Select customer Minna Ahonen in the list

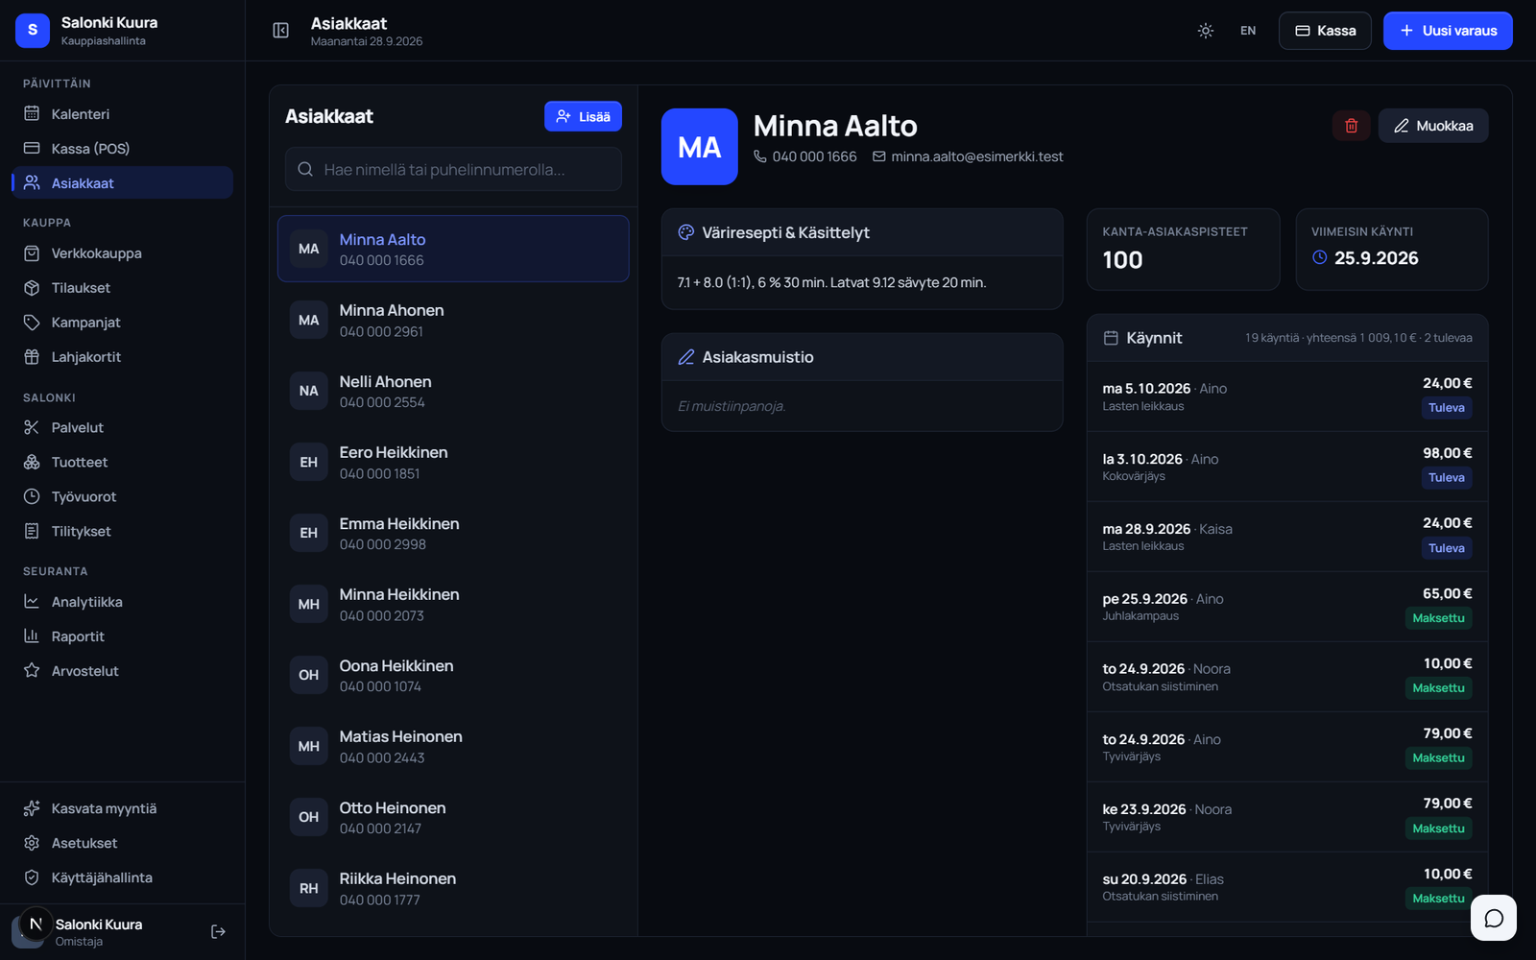453,320
